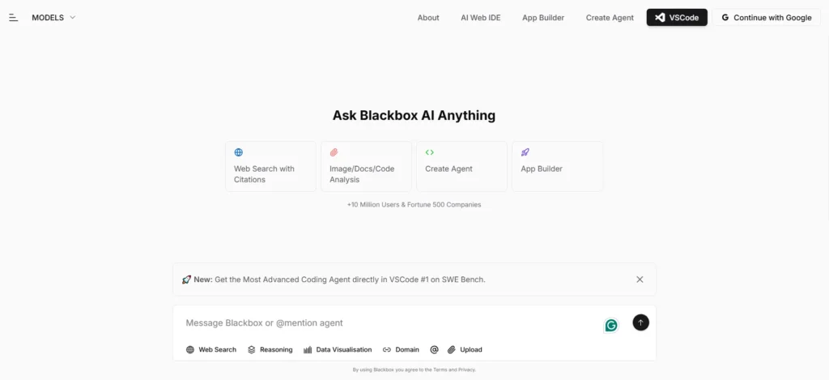Sign in with Continue with Google
The height and width of the screenshot is (380, 829).
tap(766, 17)
